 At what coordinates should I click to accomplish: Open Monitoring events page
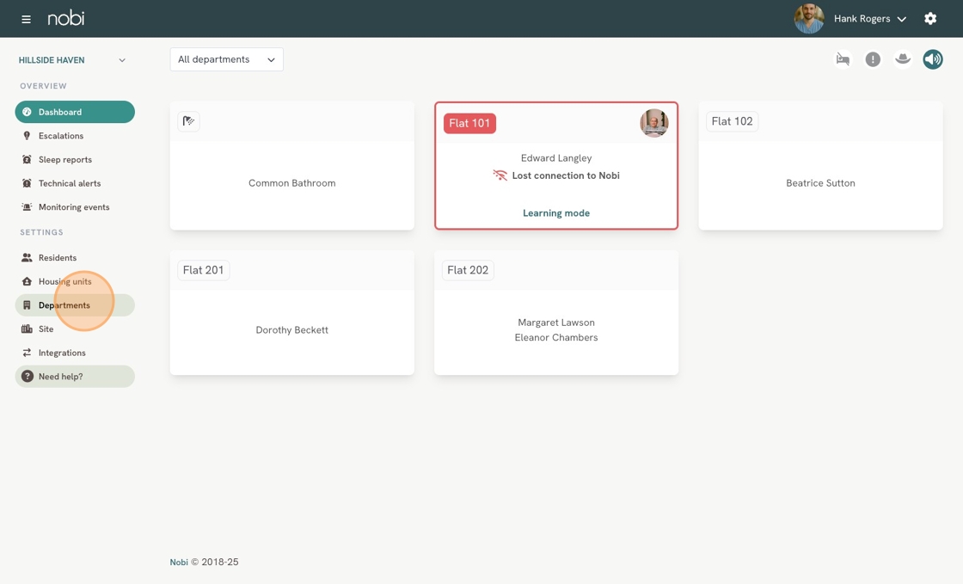point(75,207)
